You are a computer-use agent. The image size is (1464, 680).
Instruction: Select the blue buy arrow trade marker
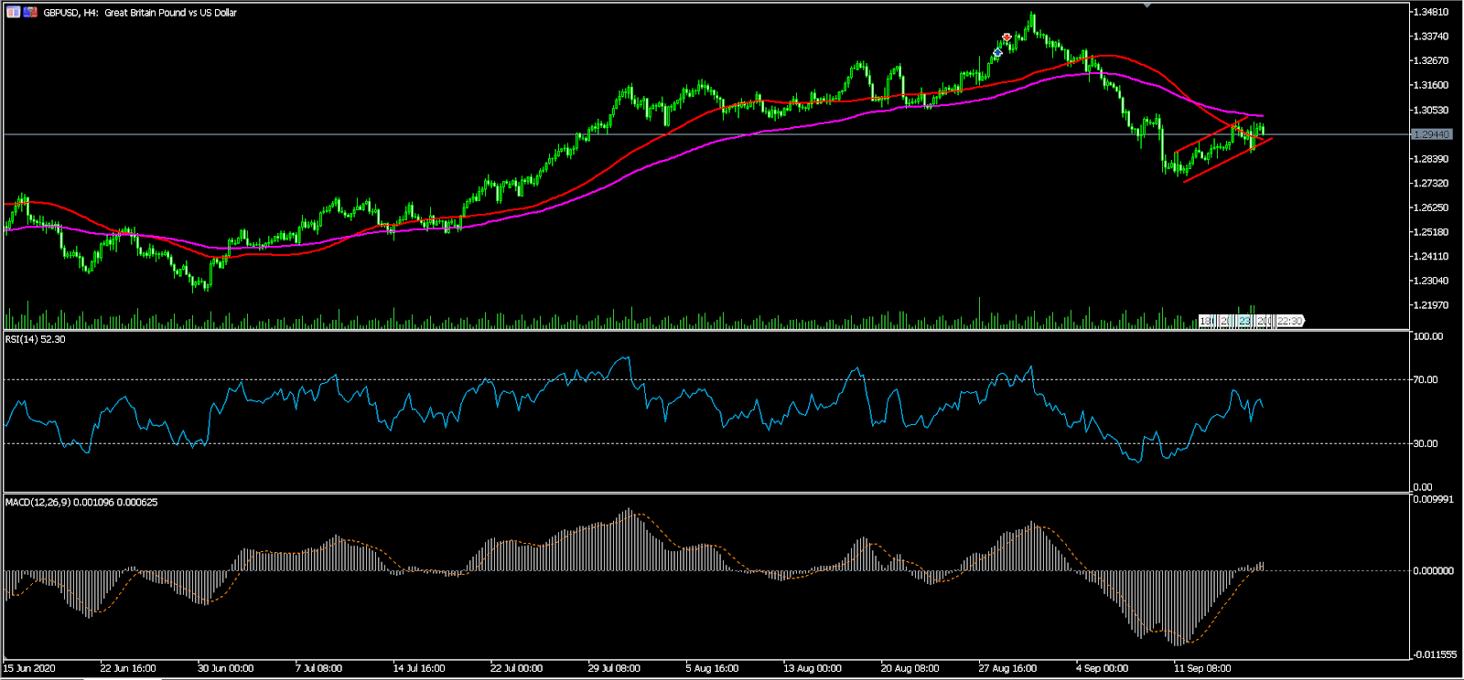(x=998, y=53)
